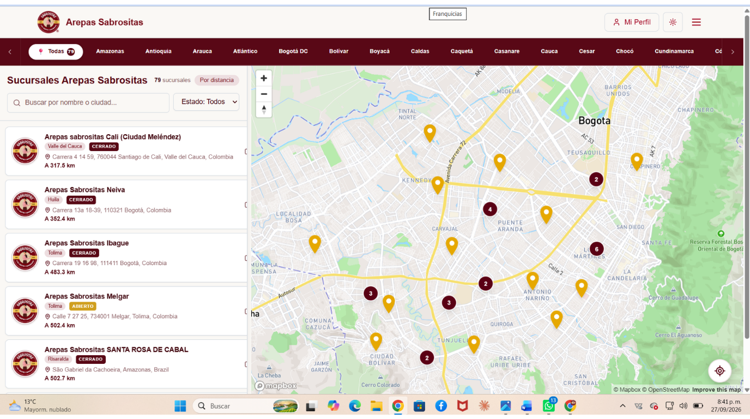Click the © OpenStreetMap attribution link
750x419 pixels.
pos(666,390)
